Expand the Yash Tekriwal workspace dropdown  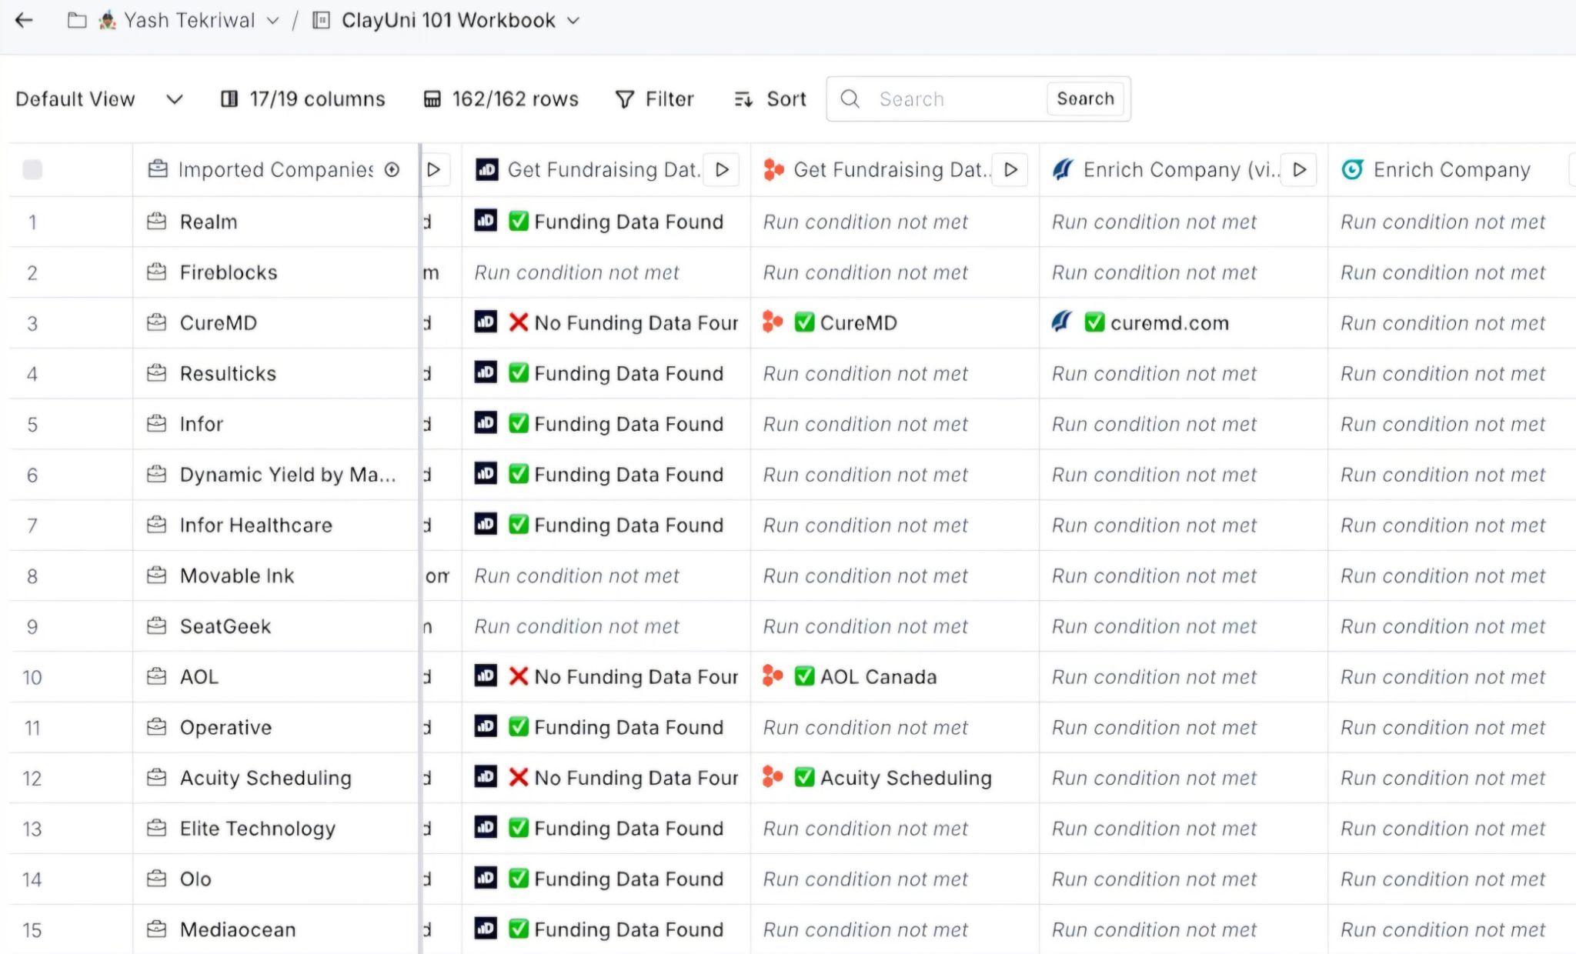coord(272,21)
